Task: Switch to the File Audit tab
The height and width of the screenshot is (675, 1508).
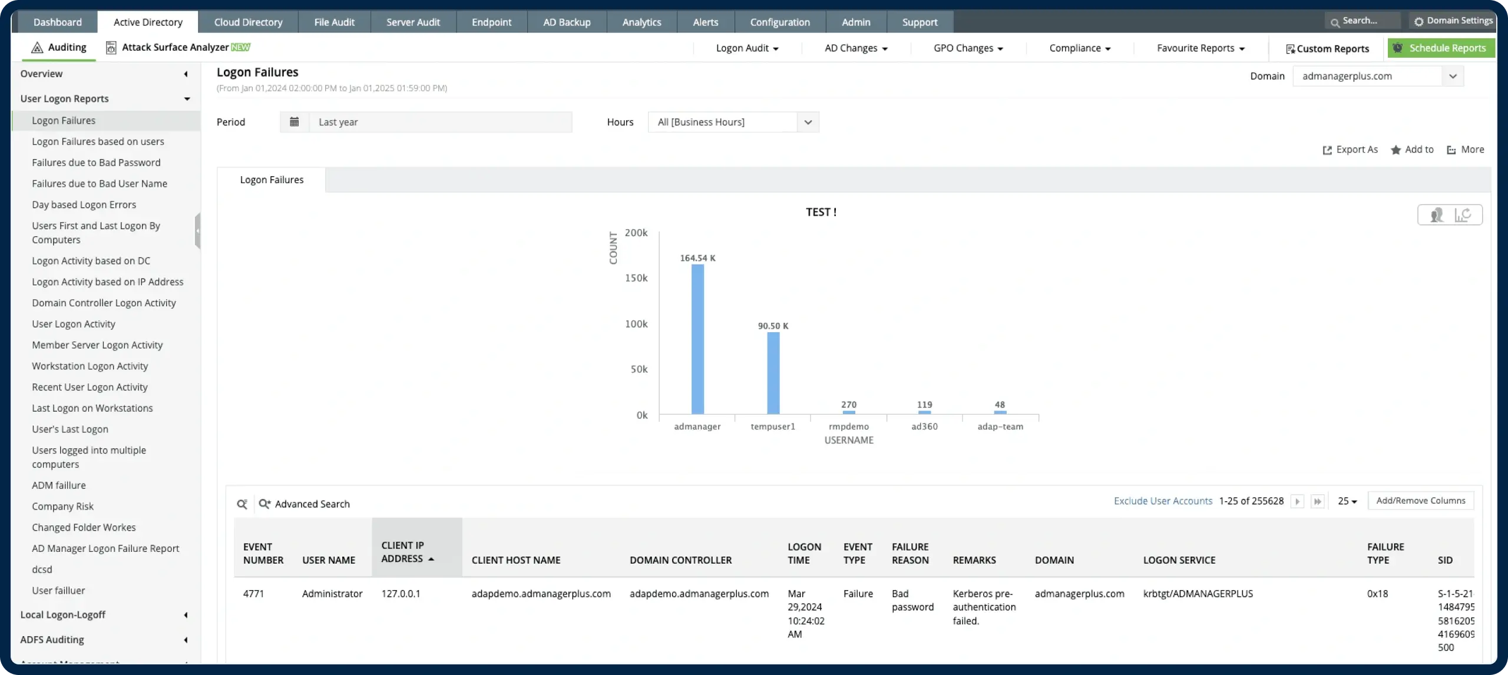Action: [x=334, y=22]
